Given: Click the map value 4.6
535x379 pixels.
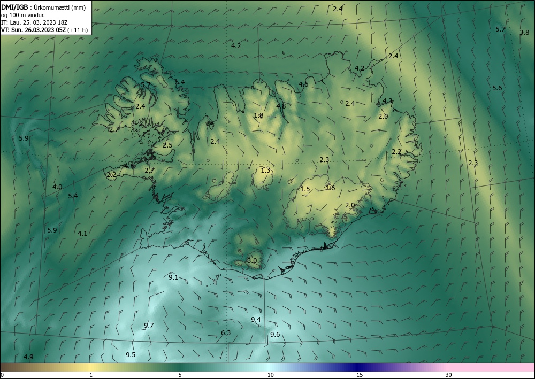Looking at the screenshot, I should pyautogui.click(x=303, y=84).
